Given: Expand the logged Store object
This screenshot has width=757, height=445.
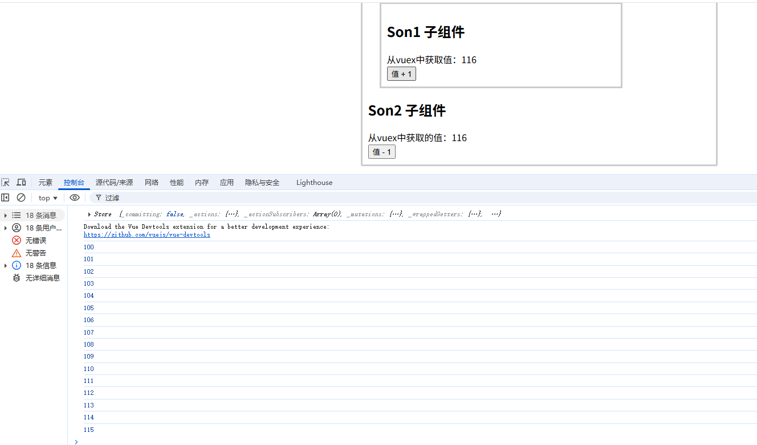Looking at the screenshot, I should pyautogui.click(x=89, y=214).
